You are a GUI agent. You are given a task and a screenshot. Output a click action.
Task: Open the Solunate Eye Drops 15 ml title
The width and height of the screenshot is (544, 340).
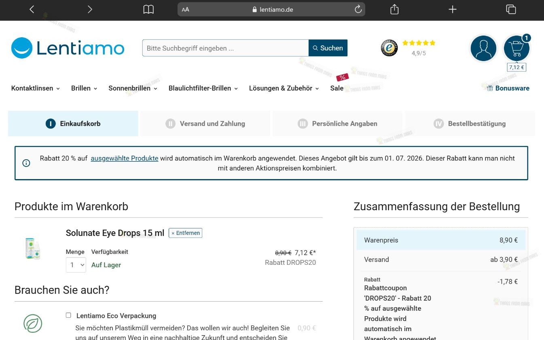(x=115, y=233)
